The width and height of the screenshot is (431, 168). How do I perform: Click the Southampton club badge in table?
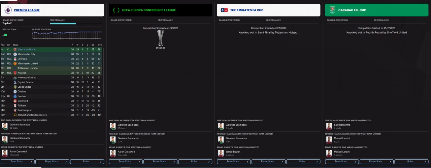[15, 110]
